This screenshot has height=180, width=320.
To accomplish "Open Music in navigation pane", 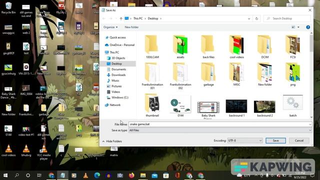I will click(115, 80).
